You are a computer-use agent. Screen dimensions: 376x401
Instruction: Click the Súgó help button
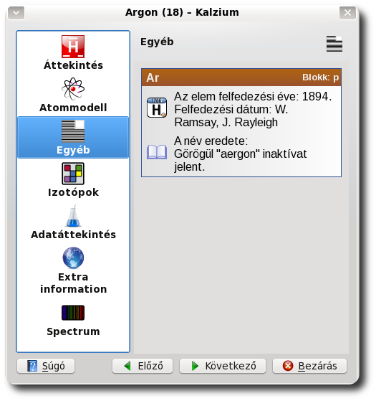(46, 366)
